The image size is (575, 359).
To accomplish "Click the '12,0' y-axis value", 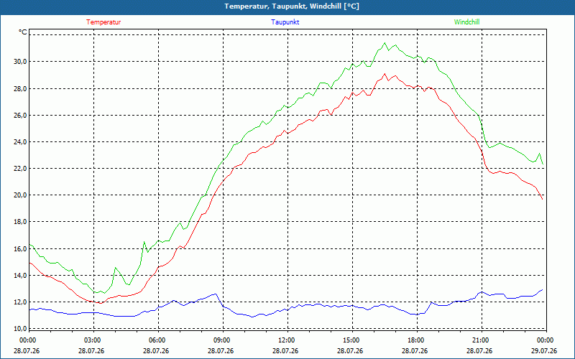I will pos(21,302).
